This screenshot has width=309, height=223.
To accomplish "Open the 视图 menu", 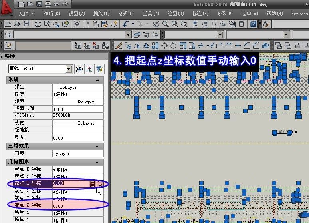I will coord(77,14).
